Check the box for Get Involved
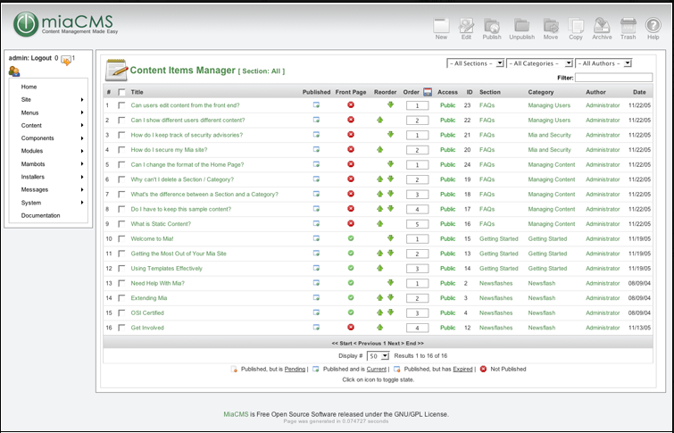 point(121,328)
